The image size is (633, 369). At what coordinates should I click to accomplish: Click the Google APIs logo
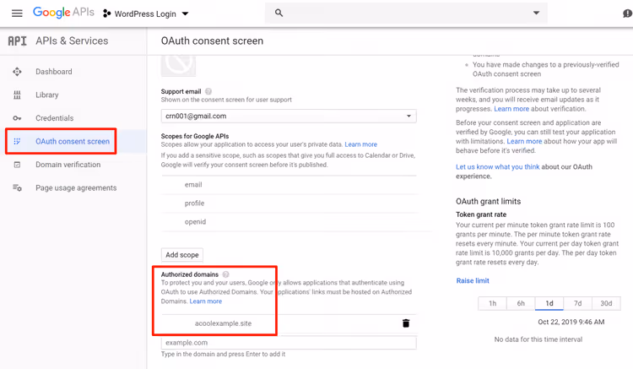point(63,13)
